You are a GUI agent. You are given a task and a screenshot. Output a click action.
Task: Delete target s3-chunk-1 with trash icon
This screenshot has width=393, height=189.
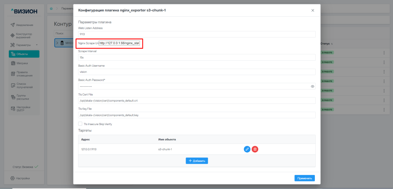click(255, 149)
